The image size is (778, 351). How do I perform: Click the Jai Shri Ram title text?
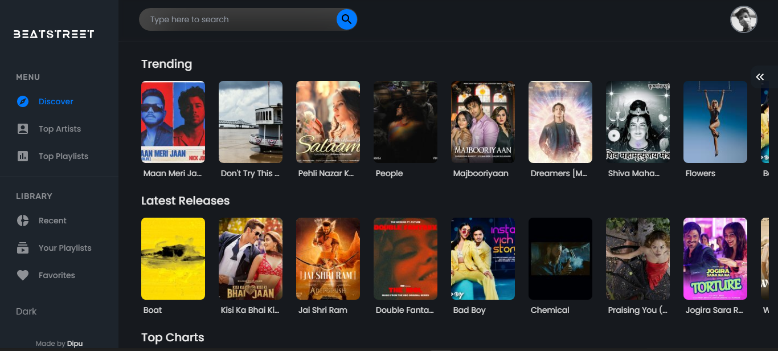pyautogui.click(x=323, y=310)
